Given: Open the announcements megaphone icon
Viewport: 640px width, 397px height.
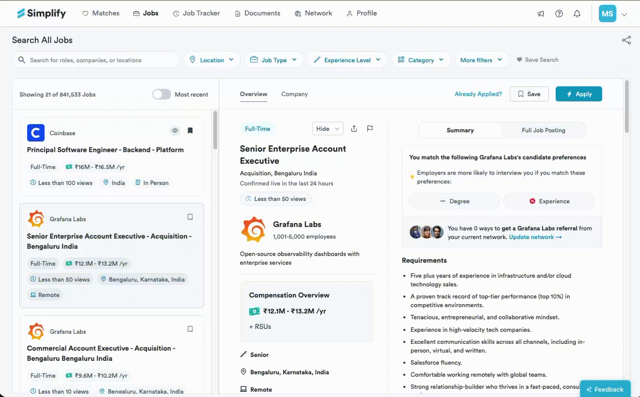Looking at the screenshot, I should tap(541, 14).
